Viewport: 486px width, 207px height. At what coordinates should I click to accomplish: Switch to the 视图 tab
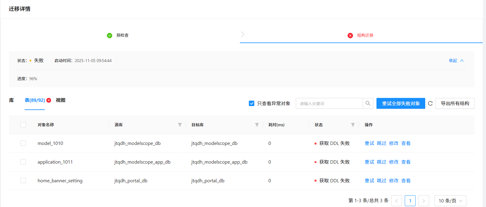coord(60,100)
